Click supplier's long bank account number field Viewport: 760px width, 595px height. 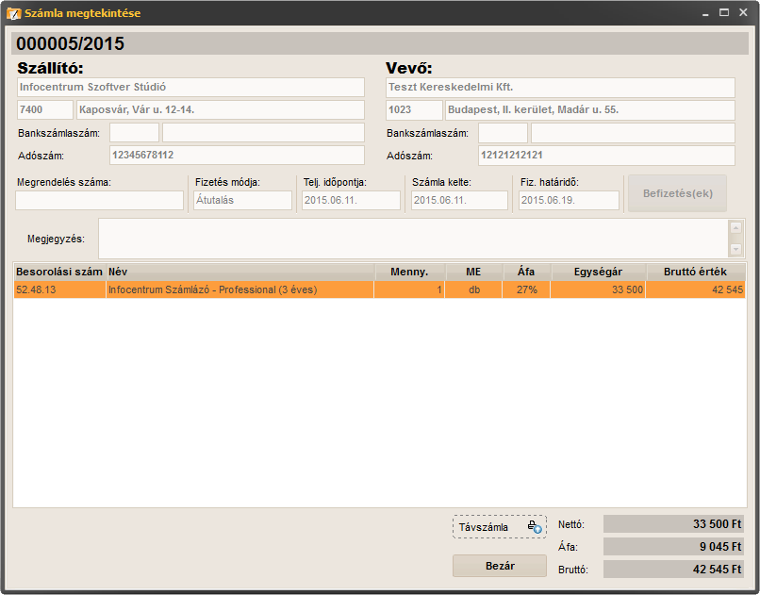coord(263,132)
